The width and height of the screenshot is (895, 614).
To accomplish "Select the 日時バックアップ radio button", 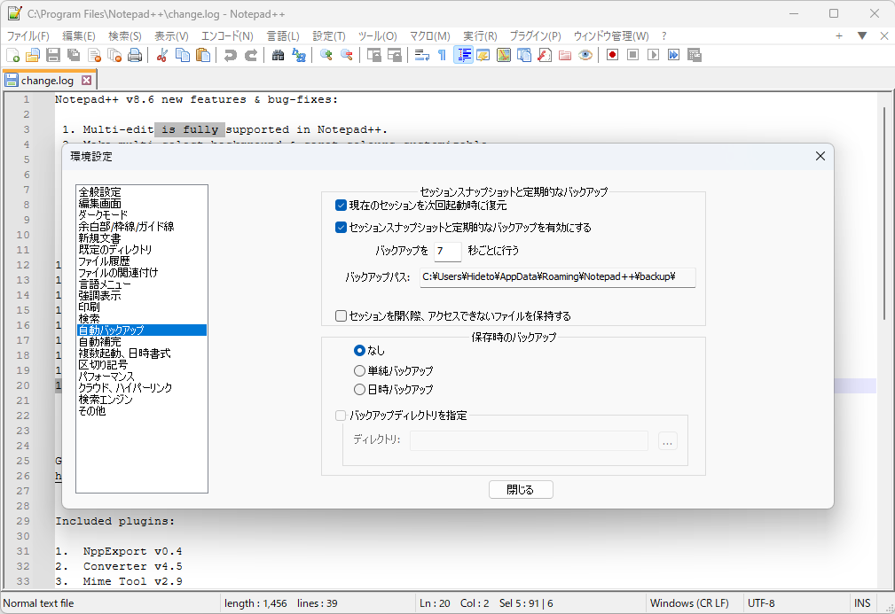I will [x=361, y=389].
